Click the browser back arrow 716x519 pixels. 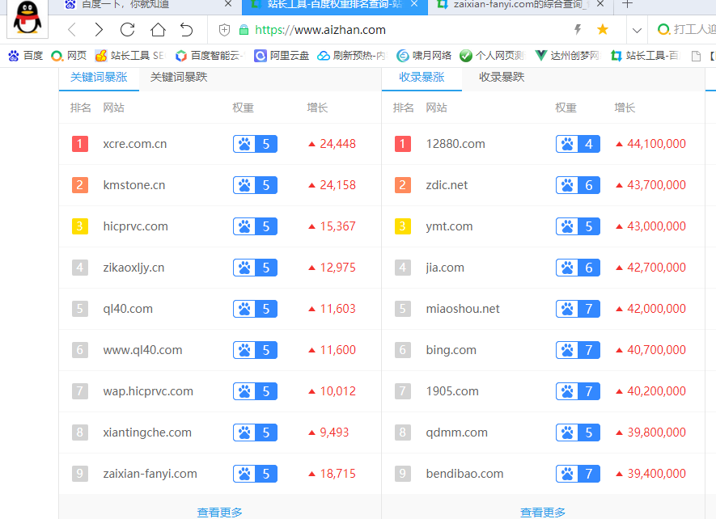(72, 30)
